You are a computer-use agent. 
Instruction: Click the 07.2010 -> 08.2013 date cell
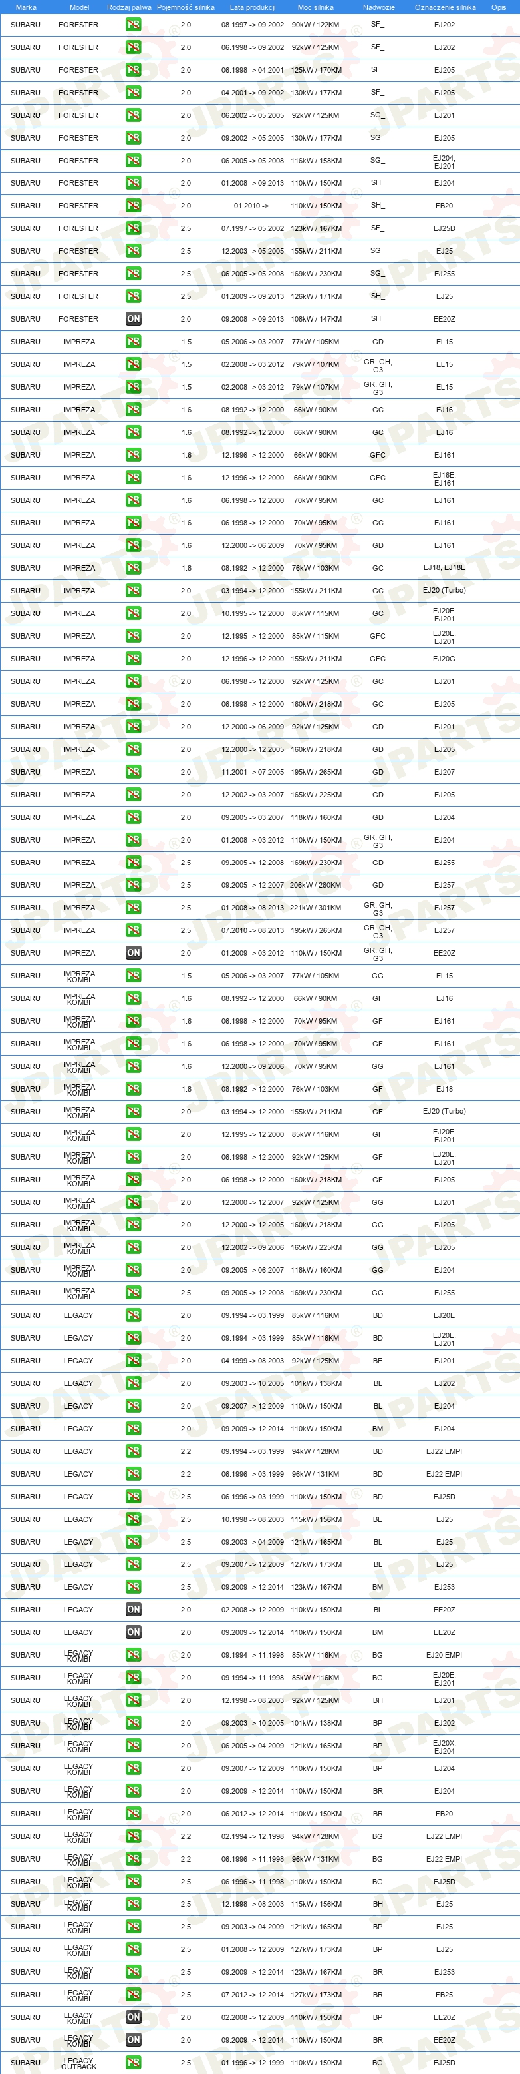click(x=253, y=930)
